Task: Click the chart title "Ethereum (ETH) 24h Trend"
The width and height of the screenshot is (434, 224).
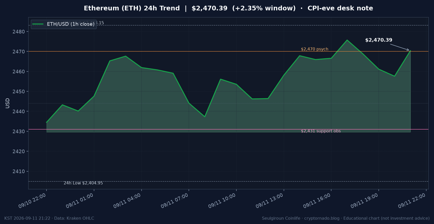Action: pyautogui.click(x=132, y=8)
